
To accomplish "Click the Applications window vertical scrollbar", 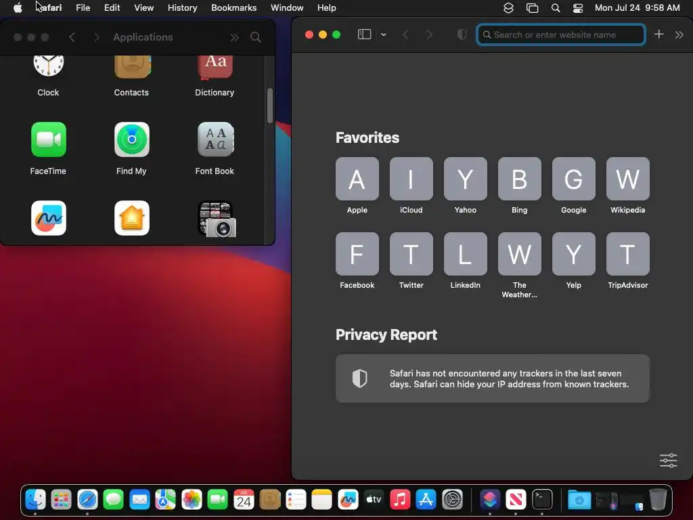I will (x=269, y=106).
